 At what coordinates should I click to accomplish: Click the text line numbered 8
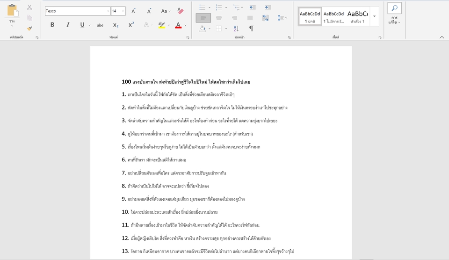click(165, 186)
